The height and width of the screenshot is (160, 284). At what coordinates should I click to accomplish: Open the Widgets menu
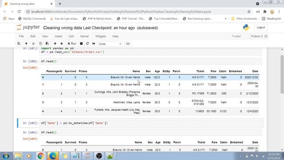pos(101,36)
